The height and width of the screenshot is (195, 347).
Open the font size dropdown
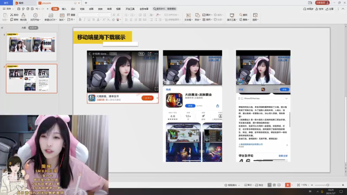[x=110, y=15]
